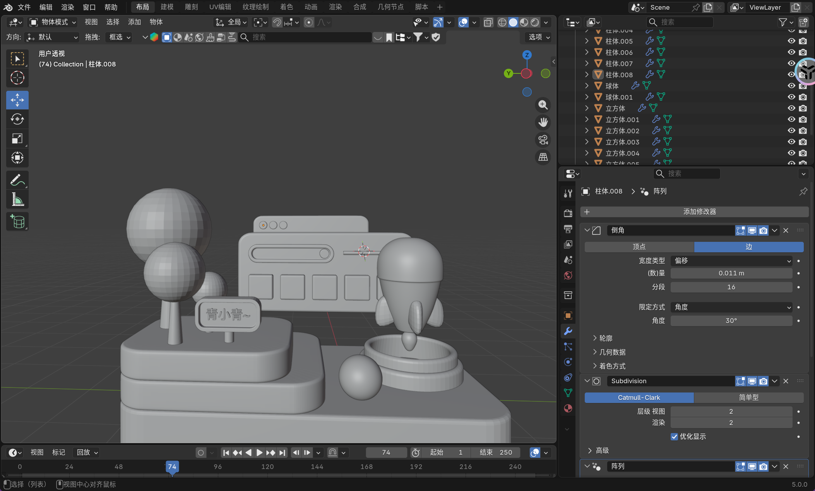This screenshot has width=815, height=491.
Task: Disable render for 立方体.002 camera icon
Action: pyautogui.click(x=803, y=131)
